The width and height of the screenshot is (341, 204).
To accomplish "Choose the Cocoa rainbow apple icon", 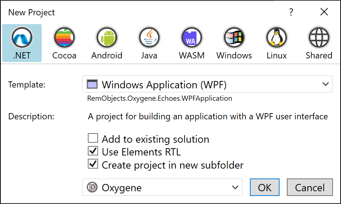I will point(64,38).
